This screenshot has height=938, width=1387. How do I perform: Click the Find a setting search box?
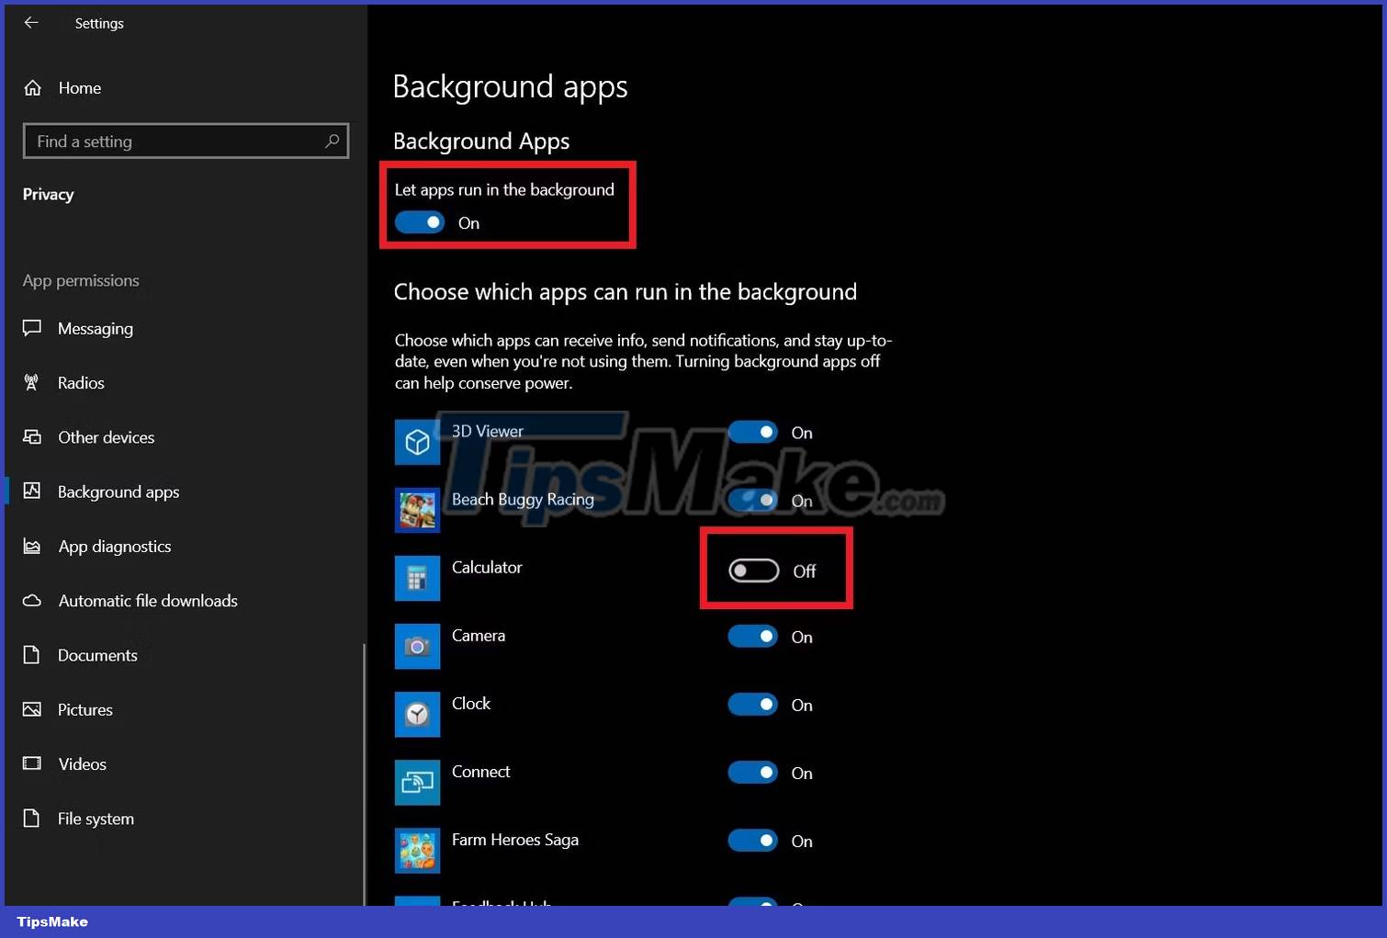click(x=186, y=141)
